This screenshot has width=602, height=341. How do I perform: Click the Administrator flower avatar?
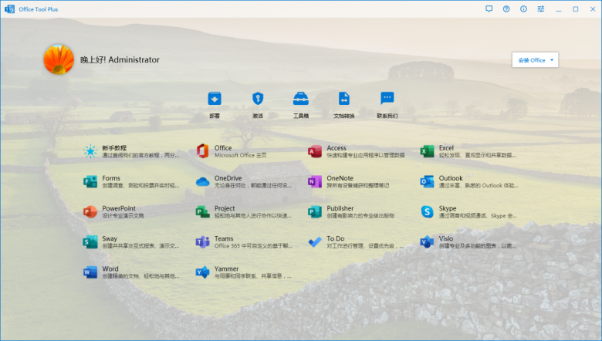59,59
